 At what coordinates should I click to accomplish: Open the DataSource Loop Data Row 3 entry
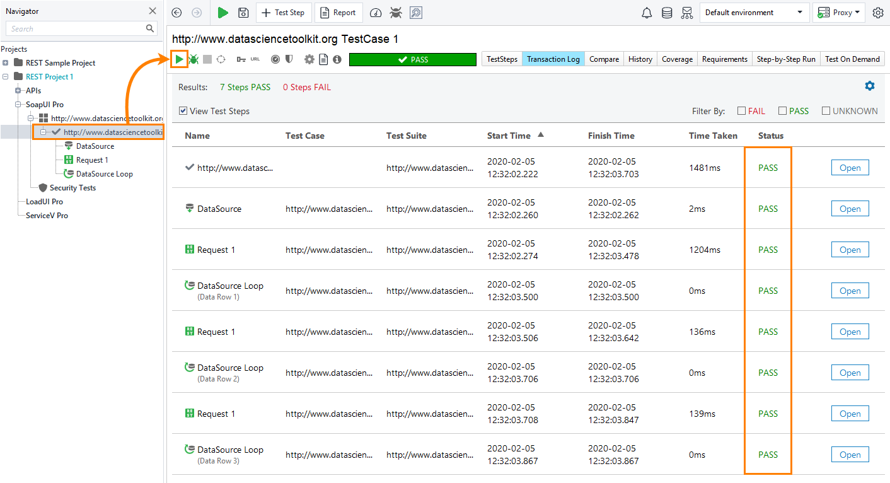(x=850, y=455)
